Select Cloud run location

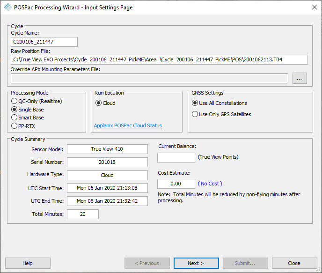pos(106,103)
